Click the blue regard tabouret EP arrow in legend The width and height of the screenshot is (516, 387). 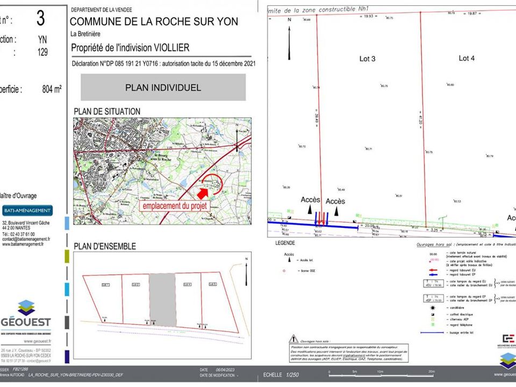coord(433,275)
